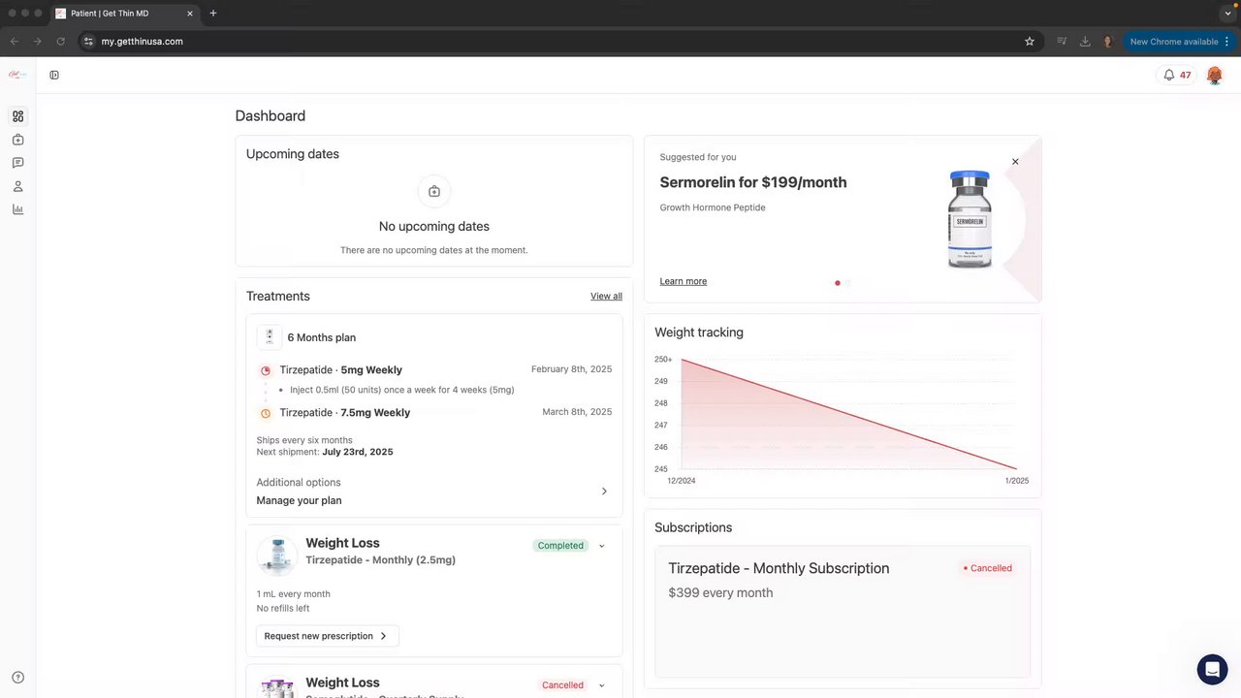This screenshot has width=1241, height=698.
Task: Bookmark this page with the star icon
Action: coord(1030,42)
